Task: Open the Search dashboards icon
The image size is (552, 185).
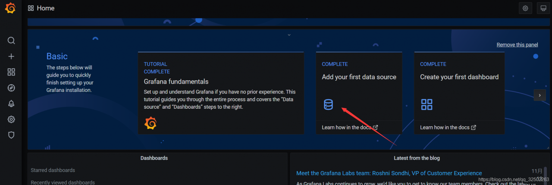Action: coord(11,41)
